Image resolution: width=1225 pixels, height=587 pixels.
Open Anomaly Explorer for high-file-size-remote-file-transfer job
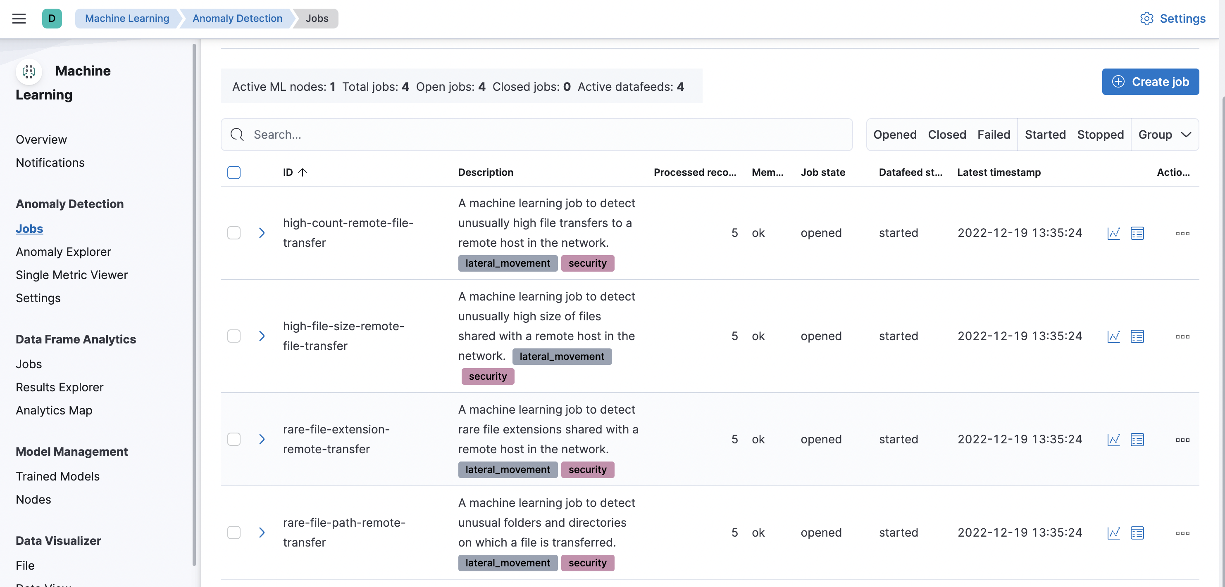(1137, 336)
